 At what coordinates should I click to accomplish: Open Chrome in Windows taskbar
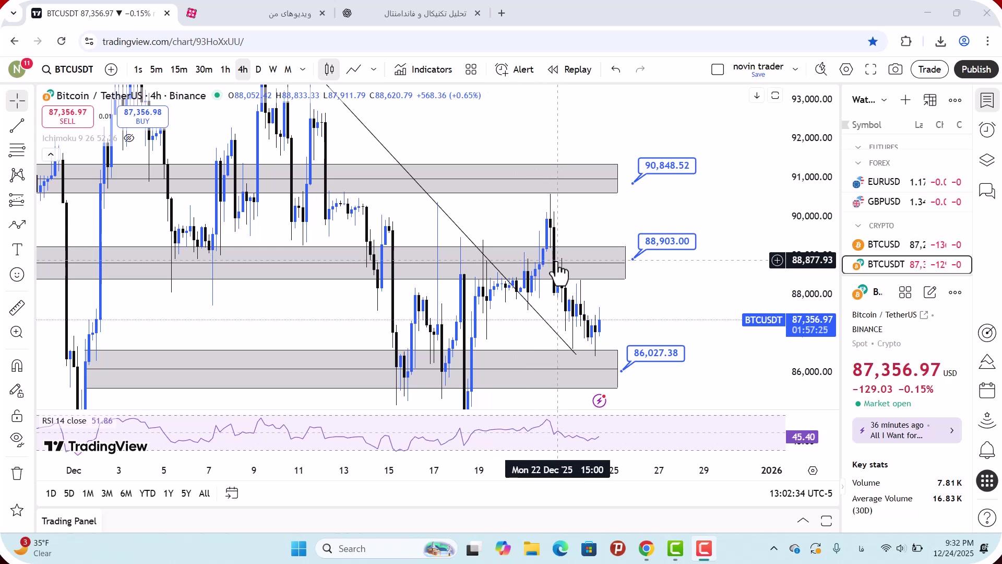click(x=646, y=549)
